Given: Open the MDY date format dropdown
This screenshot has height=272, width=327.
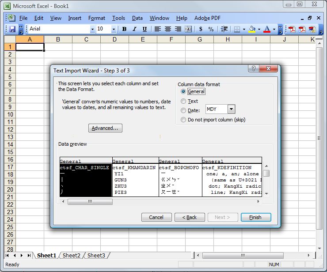Looking at the screenshot, I should [x=231, y=109].
